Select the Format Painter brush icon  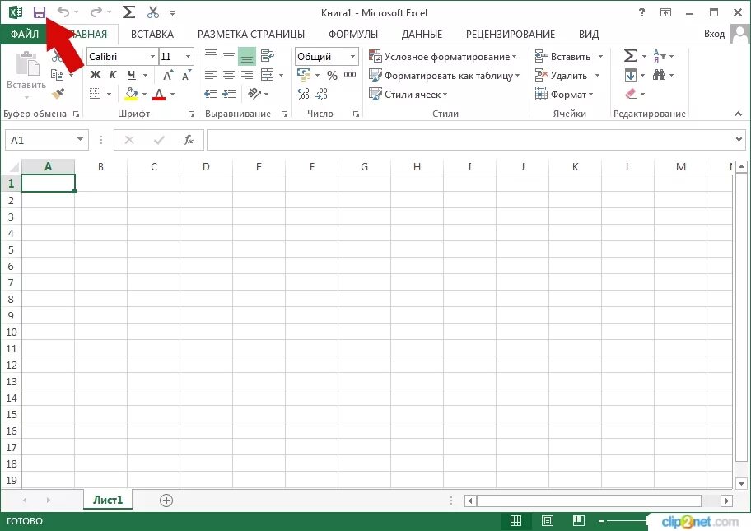58,93
